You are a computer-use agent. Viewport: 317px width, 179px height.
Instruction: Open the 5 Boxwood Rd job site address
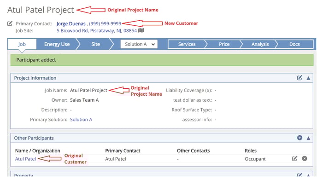point(97,31)
